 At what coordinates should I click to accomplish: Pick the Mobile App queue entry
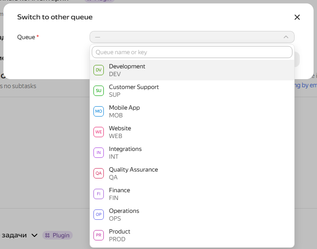tap(192, 111)
